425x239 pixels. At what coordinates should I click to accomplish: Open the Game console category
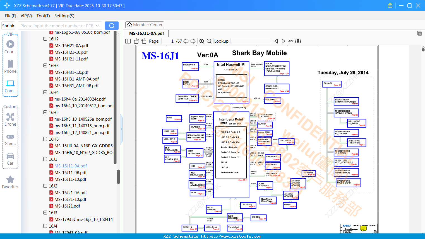click(10, 139)
